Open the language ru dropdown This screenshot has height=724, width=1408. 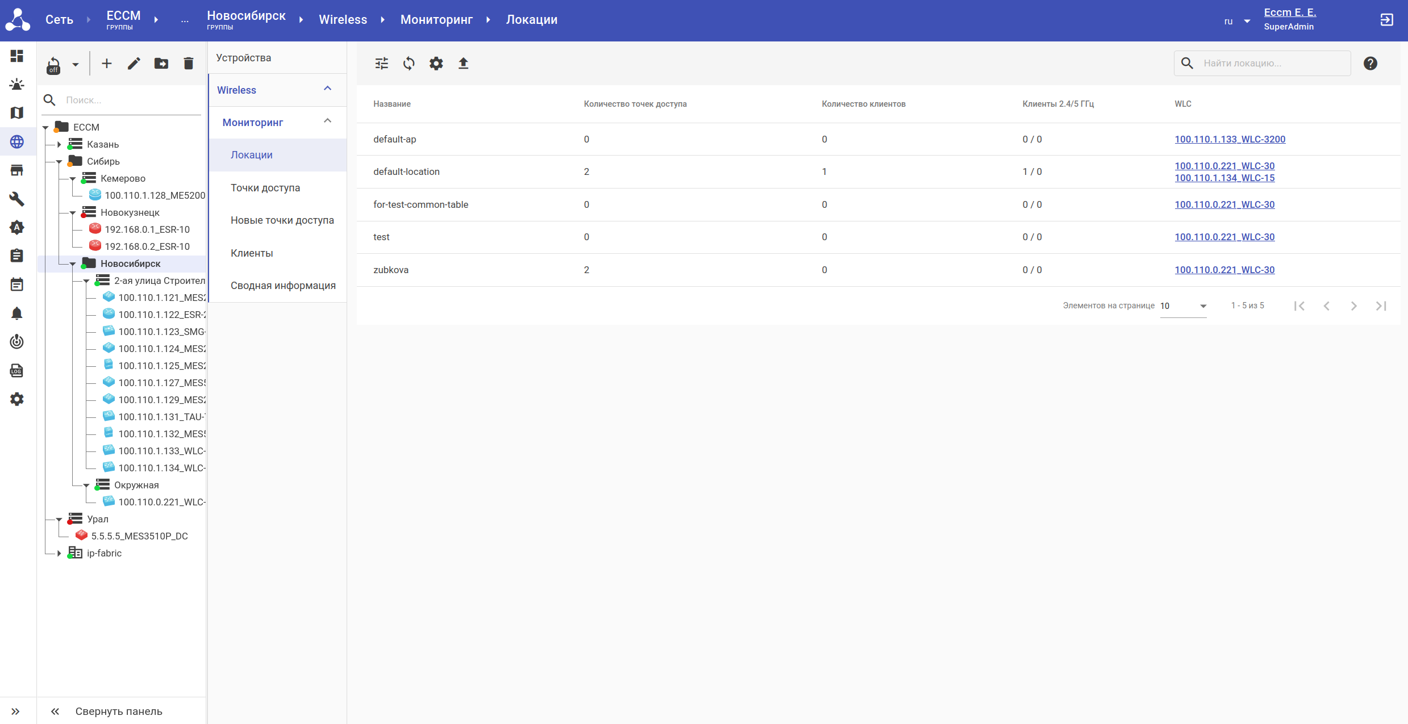[x=1237, y=22]
